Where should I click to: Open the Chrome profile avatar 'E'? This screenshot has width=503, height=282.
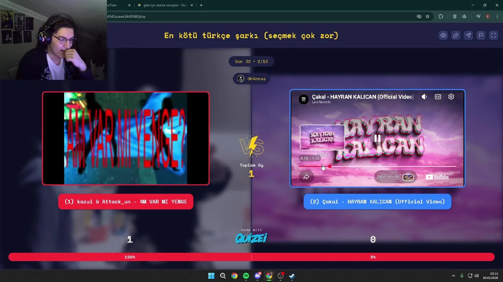pyautogui.click(x=488, y=16)
